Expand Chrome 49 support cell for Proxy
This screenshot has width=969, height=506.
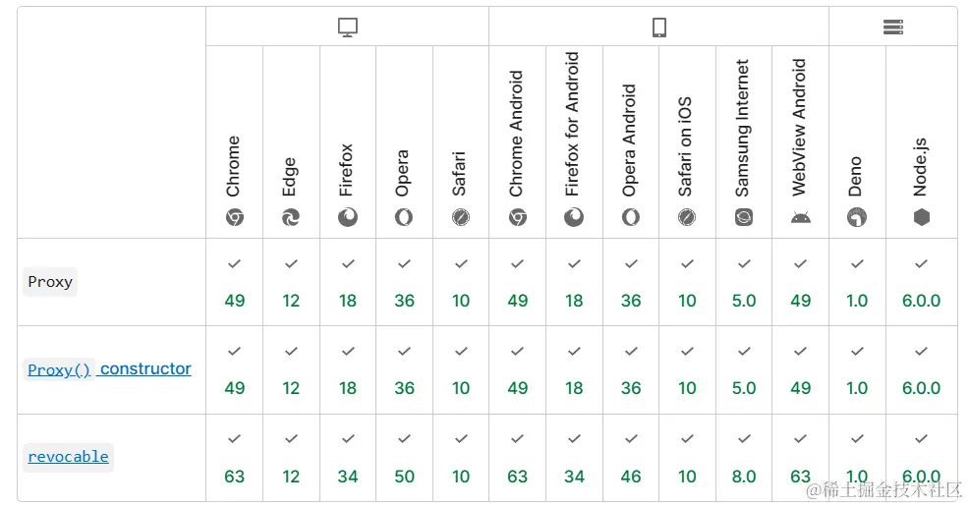[x=235, y=283]
